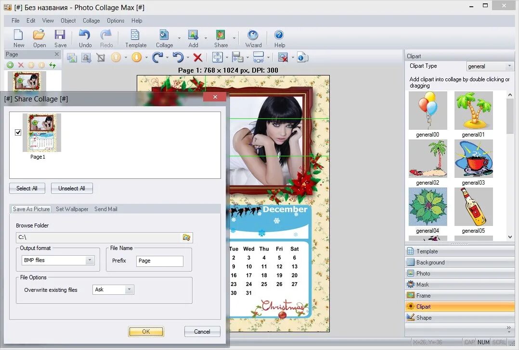
Task: Click the replace photo icon in object toolbar
Action: pos(72,58)
